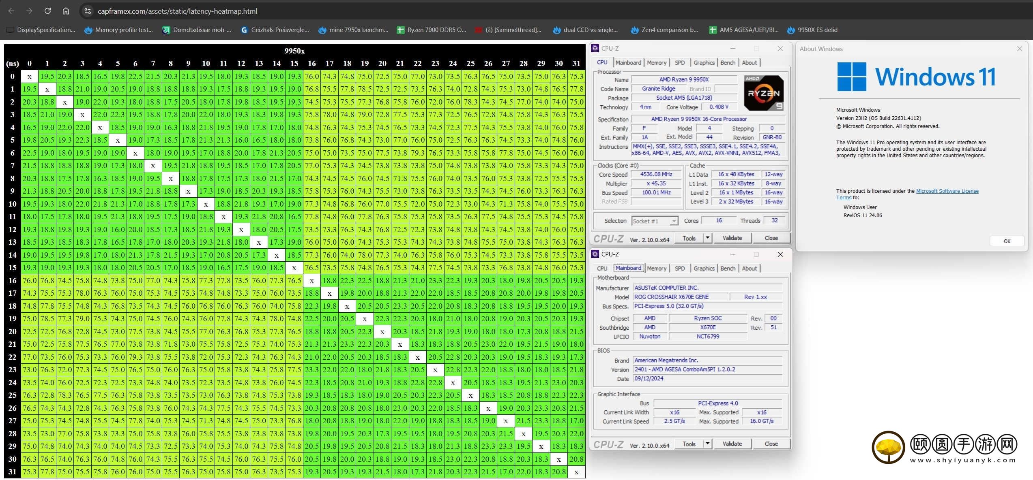Click the browser forward arrow
This screenshot has width=1033, height=480.
[29, 11]
